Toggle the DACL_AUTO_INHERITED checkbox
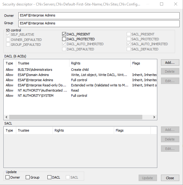The height and width of the screenshot is (185, 183). click(64, 44)
